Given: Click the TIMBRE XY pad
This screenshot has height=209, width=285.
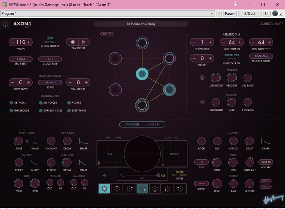Looking at the screenshot, I should 174,154.
